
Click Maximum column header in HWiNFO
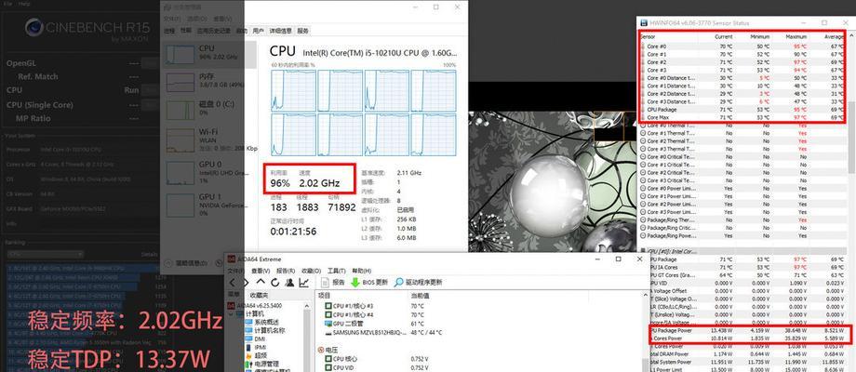click(796, 37)
